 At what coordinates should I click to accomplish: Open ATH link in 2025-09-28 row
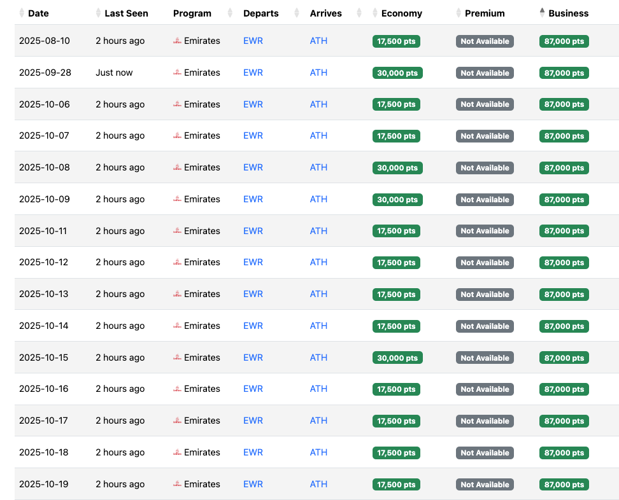(x=318, y=73)
